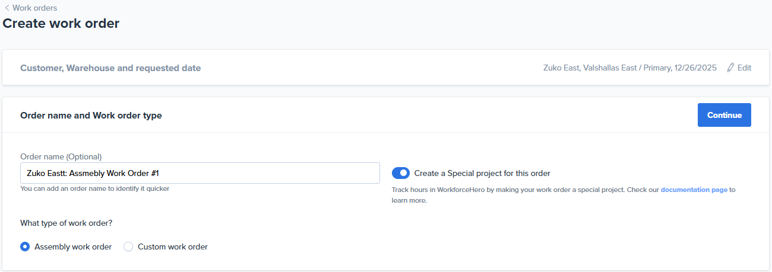
Task: Go back to the Work orders list
Action: (x=34, y=8)
